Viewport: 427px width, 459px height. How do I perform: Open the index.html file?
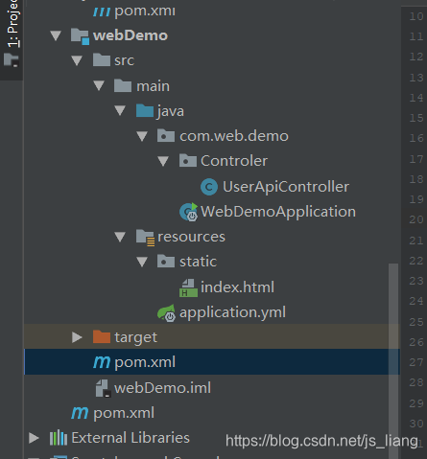point(237,287)
